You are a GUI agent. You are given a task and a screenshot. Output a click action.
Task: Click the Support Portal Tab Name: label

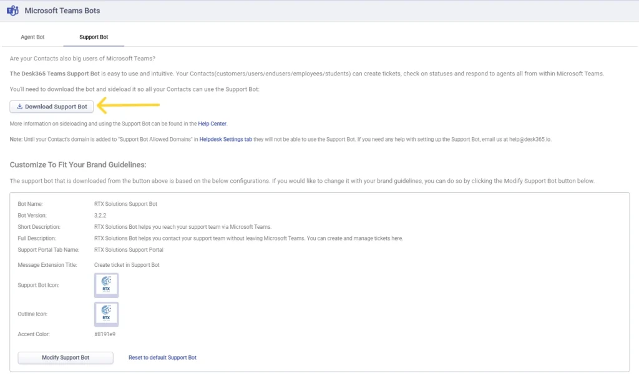(49, 250)
